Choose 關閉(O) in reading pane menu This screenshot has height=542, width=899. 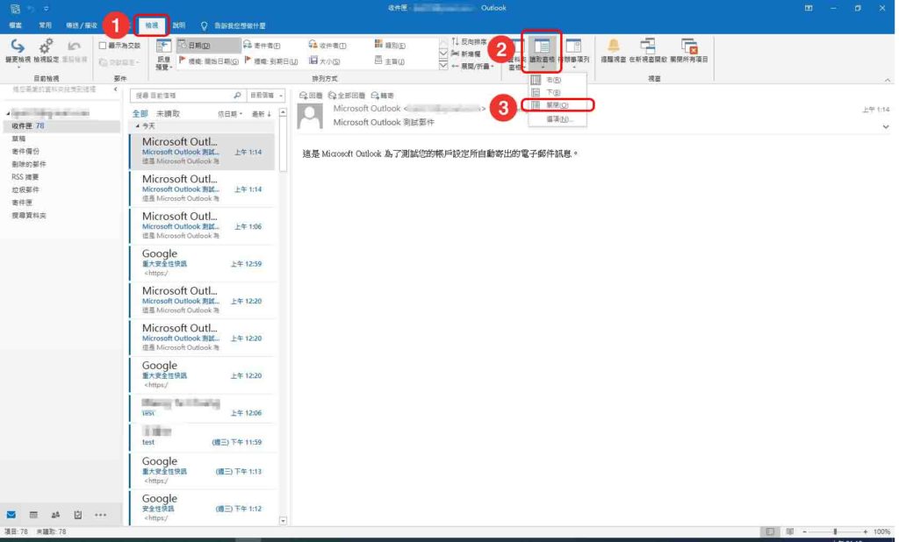tap(557, 105)
